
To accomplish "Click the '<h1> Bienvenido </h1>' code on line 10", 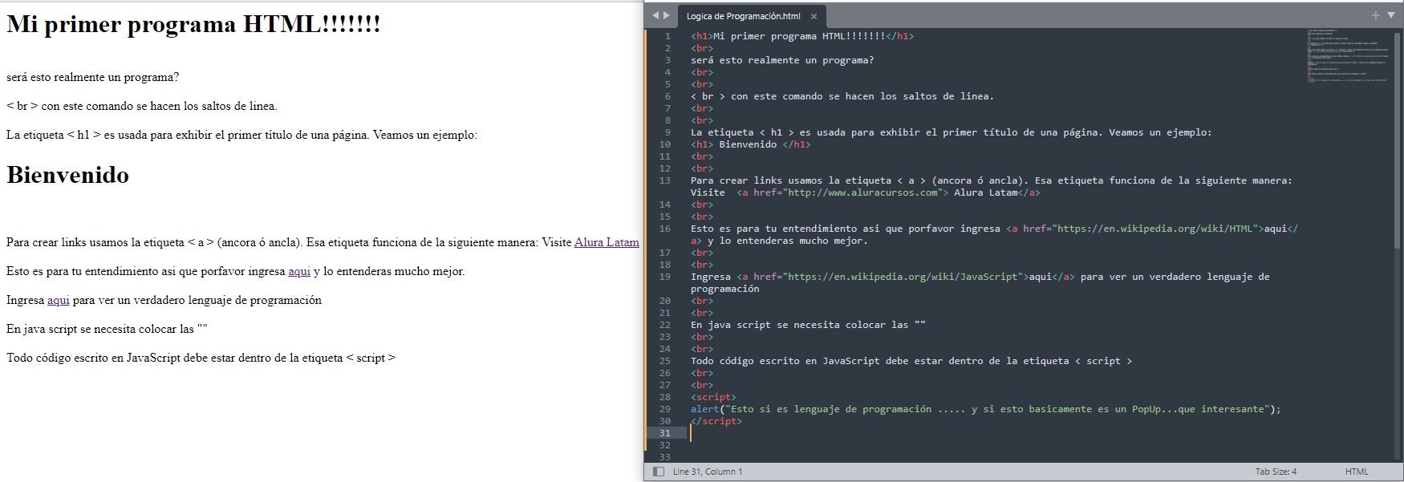I will (x=751, y=144).
